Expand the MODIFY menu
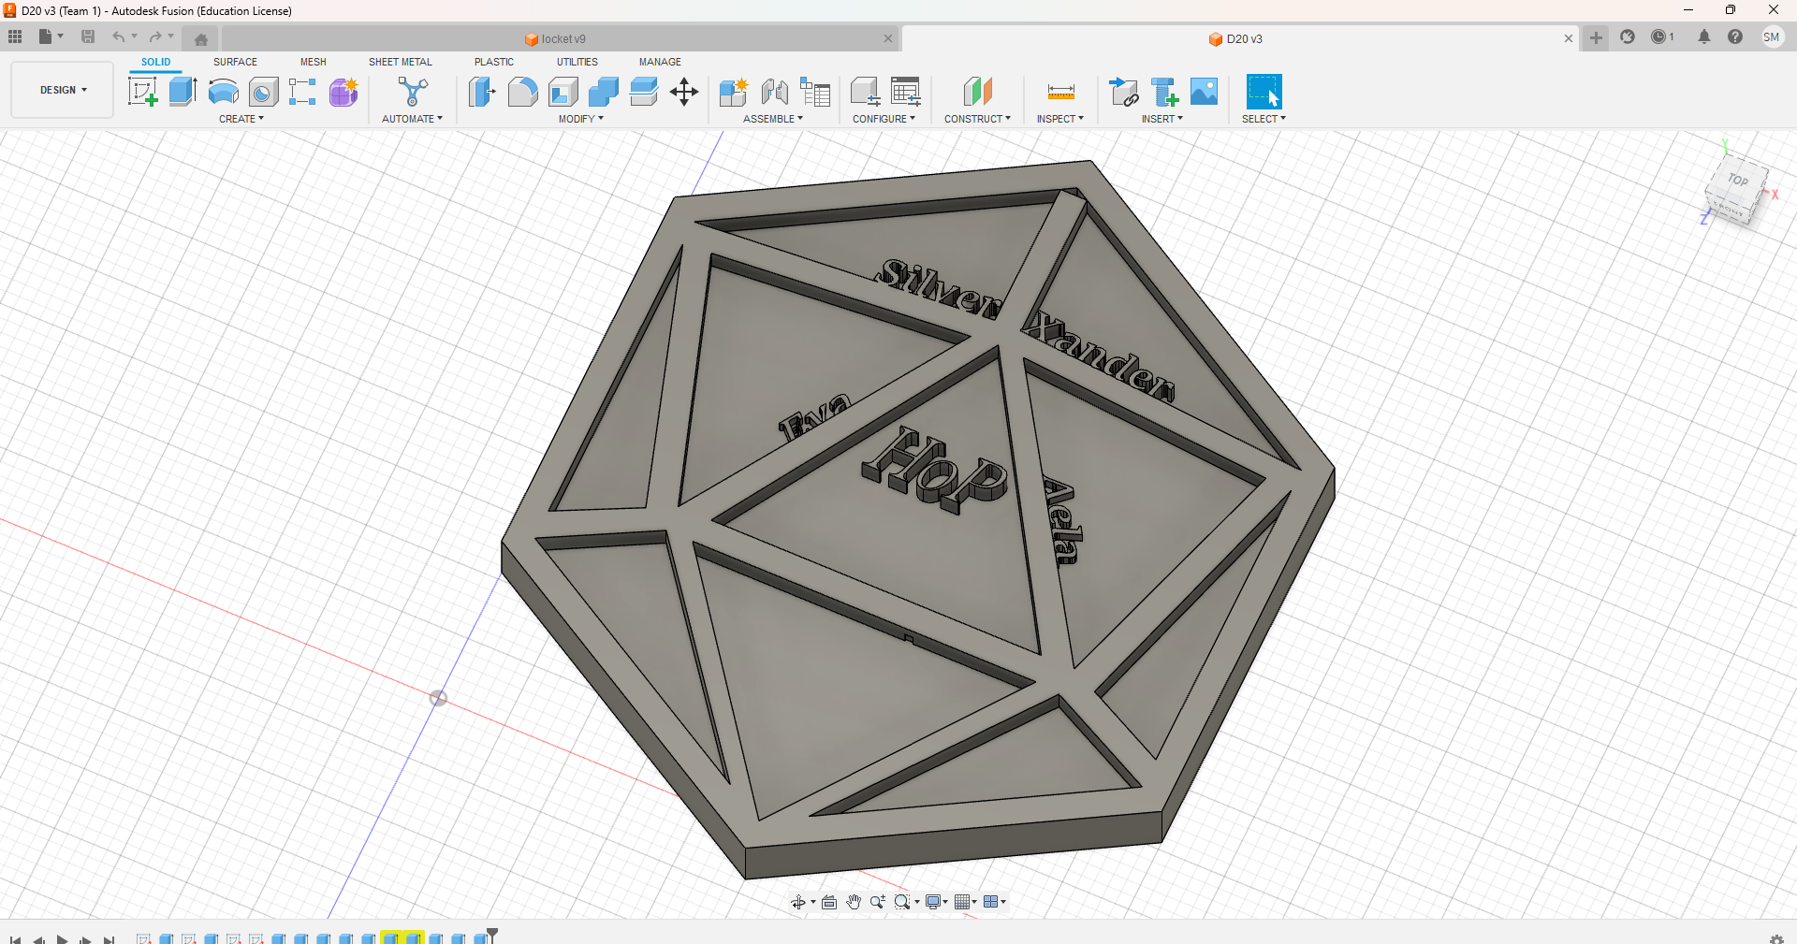This screenshot has width=1797, height=944. coord(580,119)
